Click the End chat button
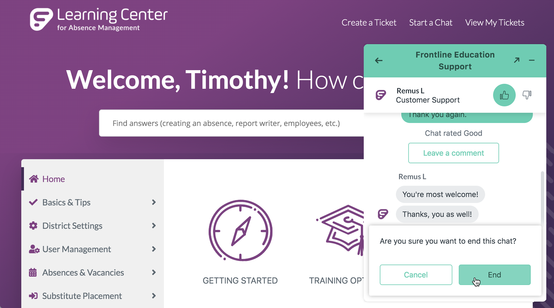The width and height of the screenshot is (554, 308). tap(494, 275)
